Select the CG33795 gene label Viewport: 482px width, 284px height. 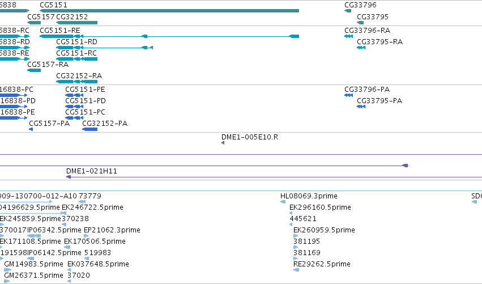pos(373,16)
